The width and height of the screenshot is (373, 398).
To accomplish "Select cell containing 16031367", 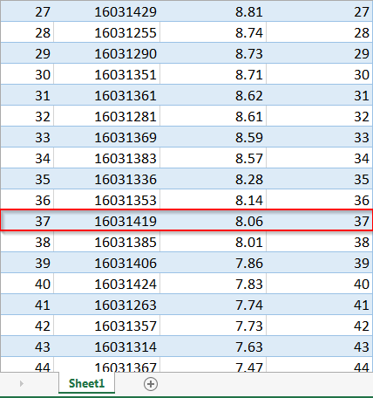I will point(106,365).
